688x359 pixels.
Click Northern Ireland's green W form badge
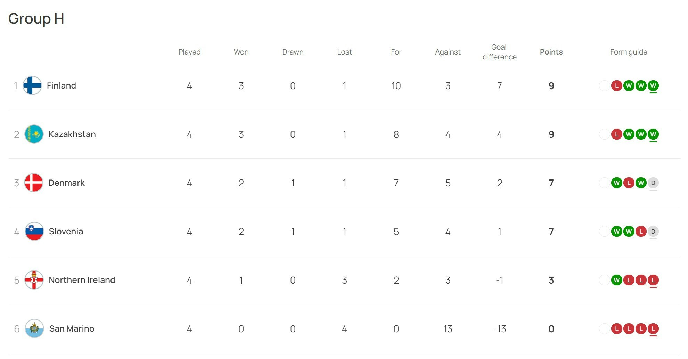[x=616, y=280]
